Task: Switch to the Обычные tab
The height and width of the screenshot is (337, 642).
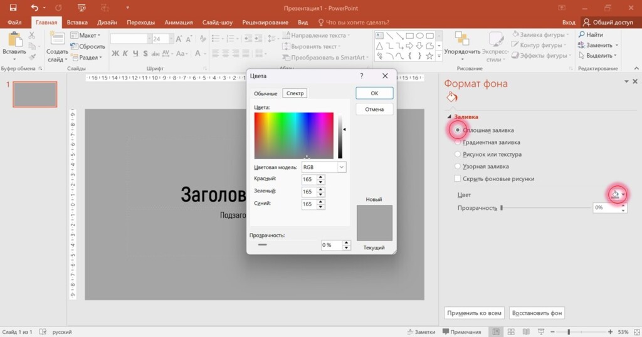Action: (x=265, y=93)
